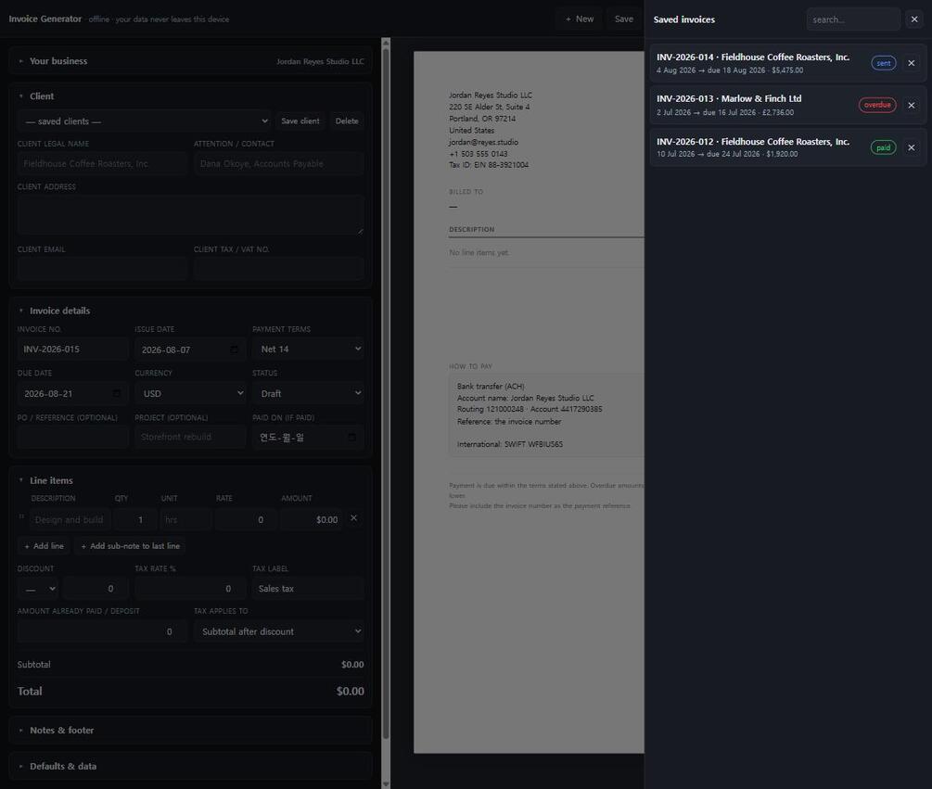Click the Tax label Sales tax field
The width and height of the screenshot is (932, 789).
308,589
